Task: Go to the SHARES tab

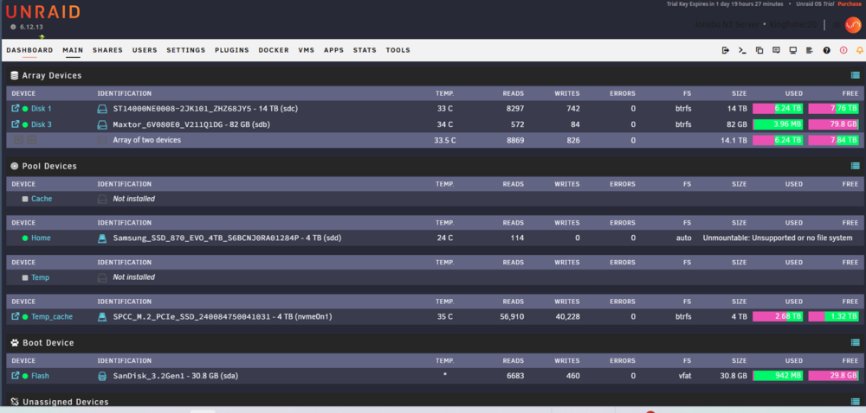Action: (x=107, y=50)
